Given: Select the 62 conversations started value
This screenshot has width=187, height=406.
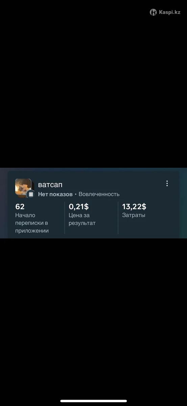Looking at the screenshot, I should [20, 207].
